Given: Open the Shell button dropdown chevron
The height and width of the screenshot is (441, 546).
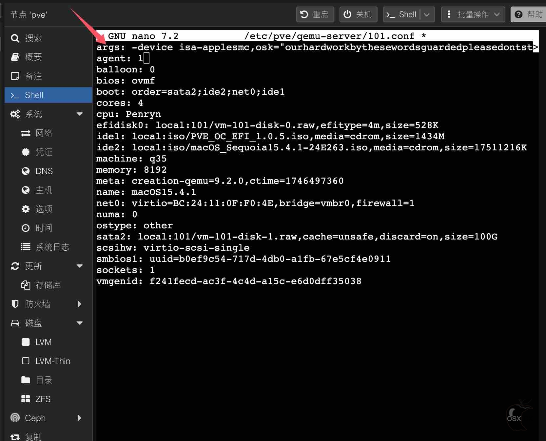Looking at the screenshot, I should tap(427, 14).
